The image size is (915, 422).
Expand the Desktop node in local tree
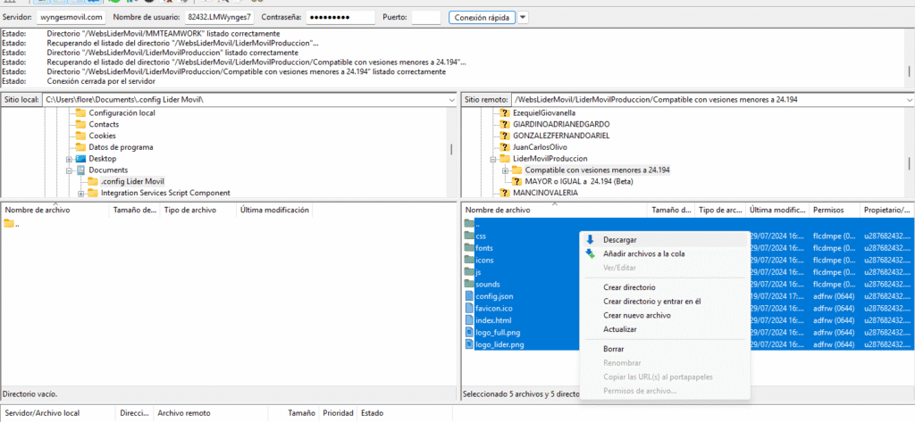68,159
